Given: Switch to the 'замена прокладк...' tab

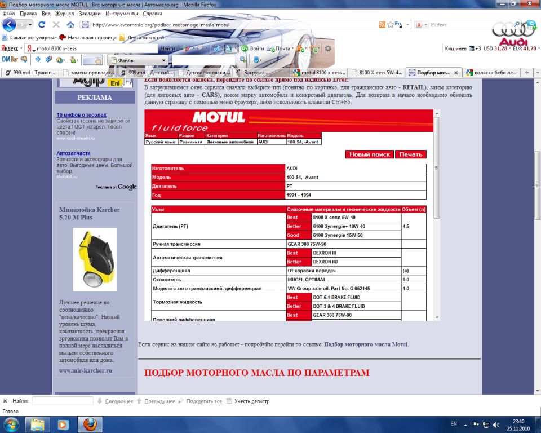Looking at the screenshot, I should click(88, 73).
